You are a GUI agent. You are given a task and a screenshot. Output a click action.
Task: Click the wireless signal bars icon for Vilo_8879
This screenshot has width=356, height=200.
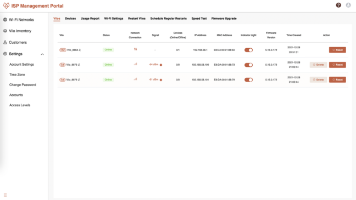pos(135,79)
